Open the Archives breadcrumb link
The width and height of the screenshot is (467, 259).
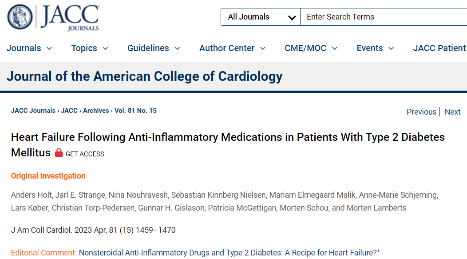96,111
